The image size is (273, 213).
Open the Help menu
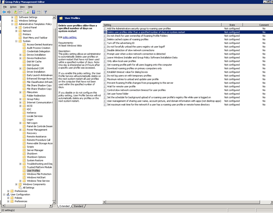pyautogui.click(x=30, y=7)
